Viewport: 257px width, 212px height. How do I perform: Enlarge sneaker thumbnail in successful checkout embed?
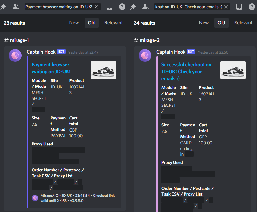tap(233, 70)
